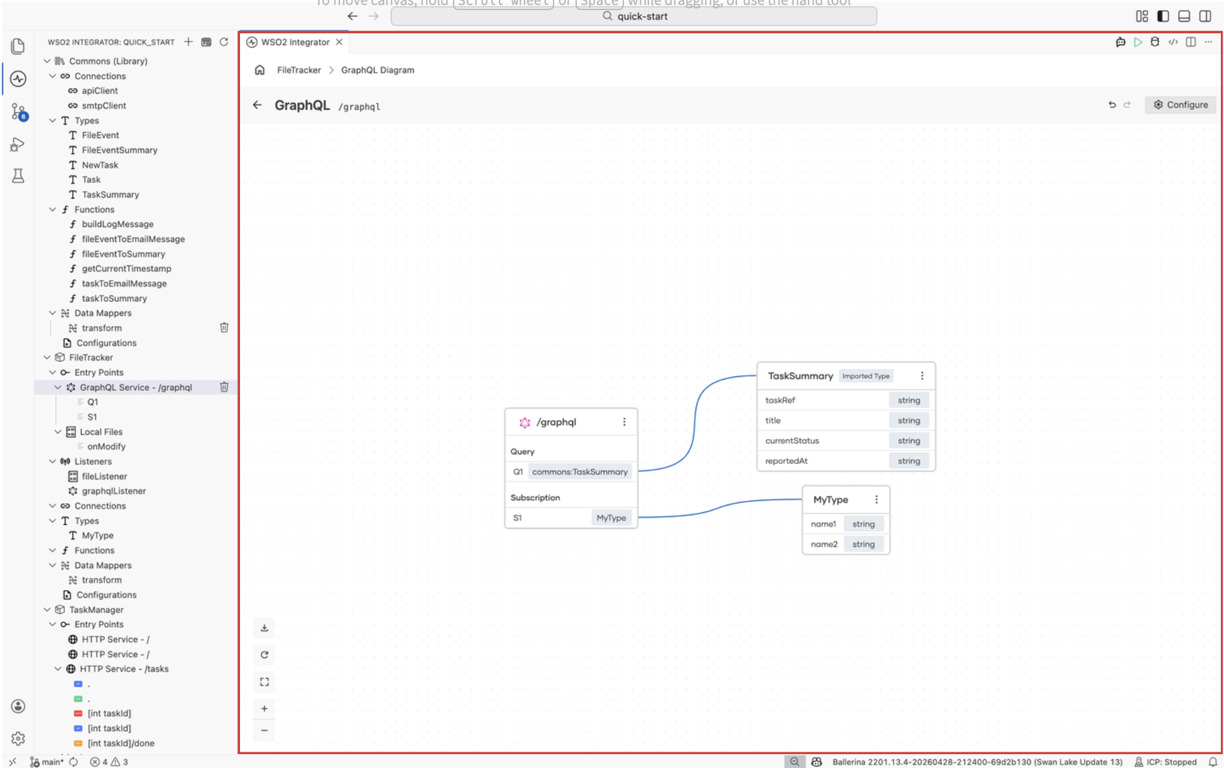This screenshot has height=768, width=1224.
Task: Open /graphql node options menu
Action: (x=624, y=422)
